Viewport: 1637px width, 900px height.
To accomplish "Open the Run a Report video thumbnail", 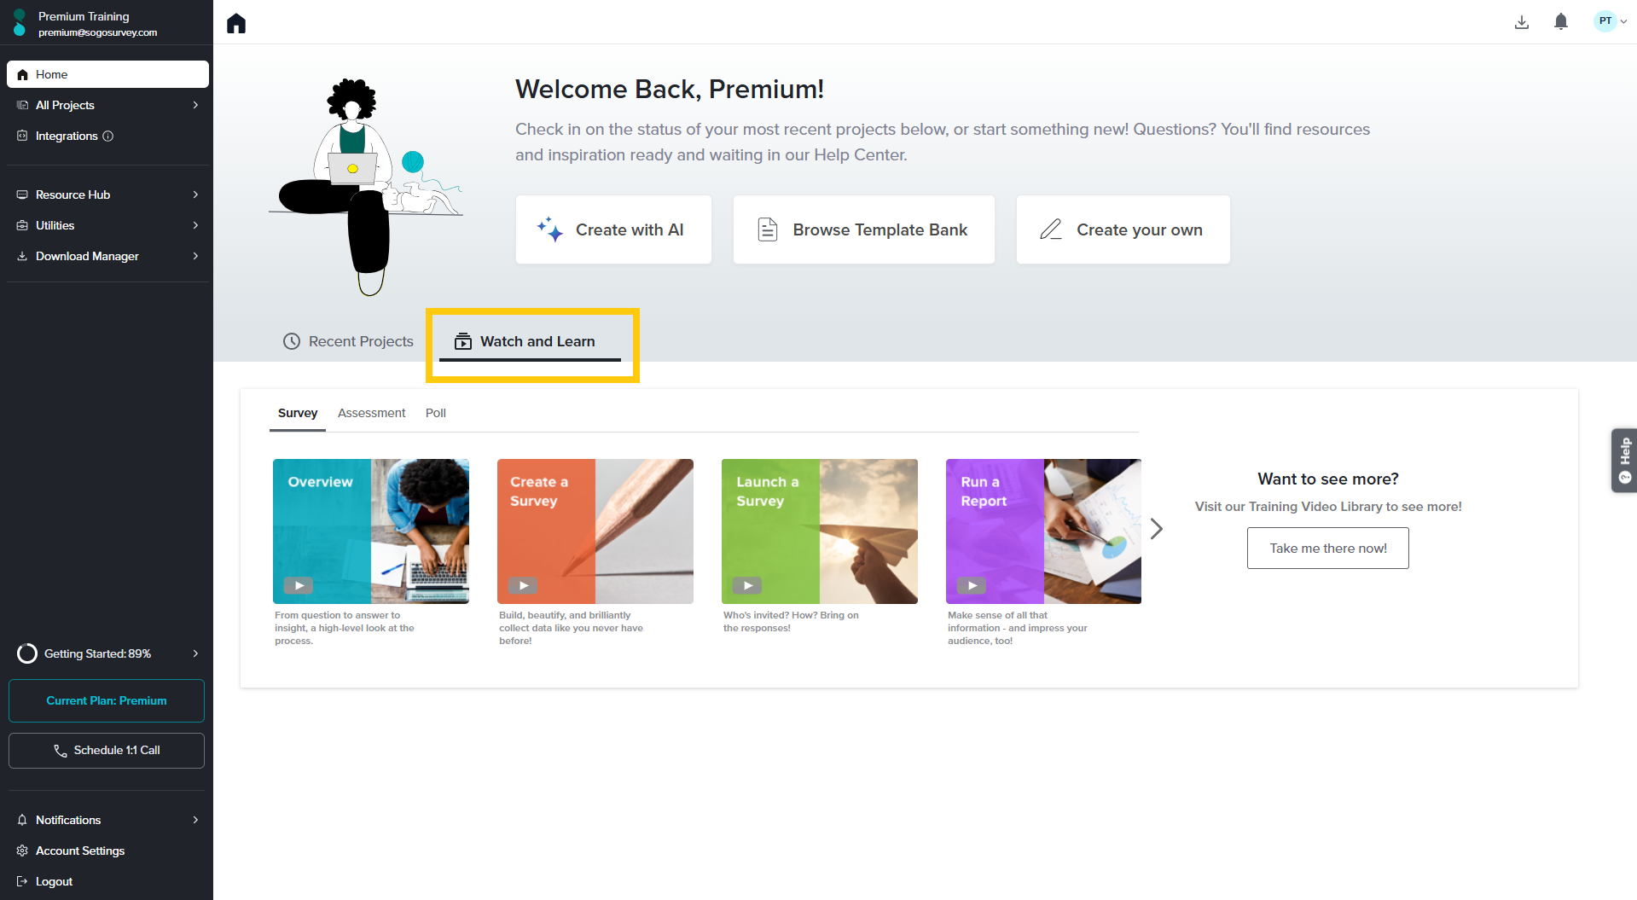I will pyautogui.click(x=1042, y=531).
